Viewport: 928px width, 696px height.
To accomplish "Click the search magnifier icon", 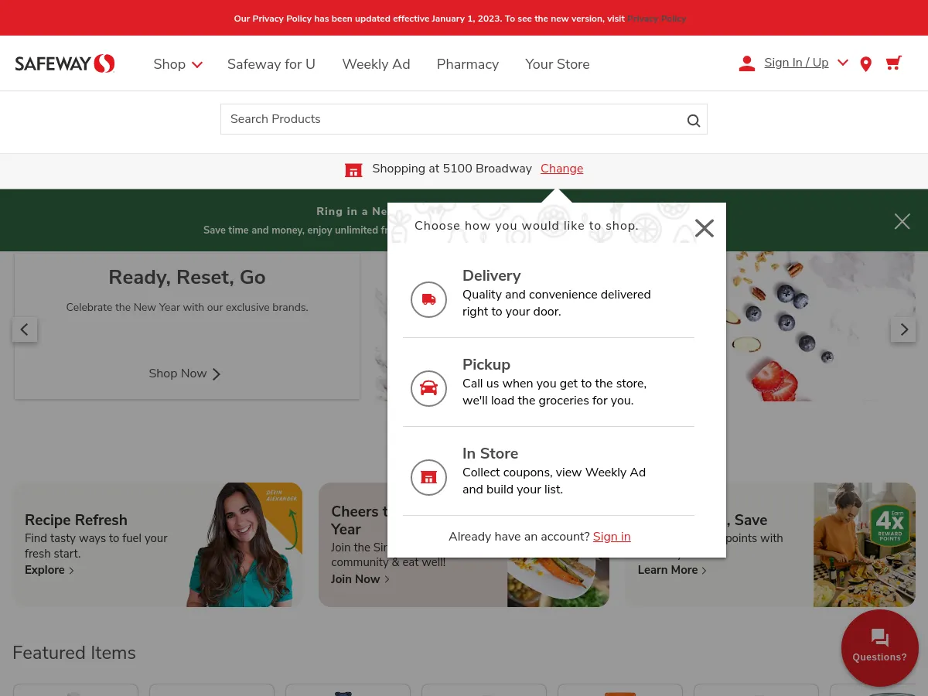I will point(693,120).
